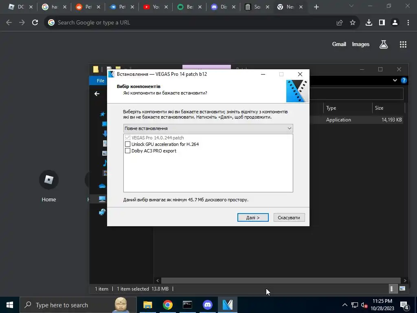
Task: Switch Explorer to large icons view
Action: 402,289
